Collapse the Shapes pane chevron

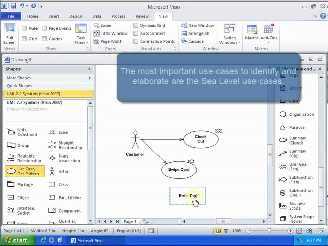89,69
